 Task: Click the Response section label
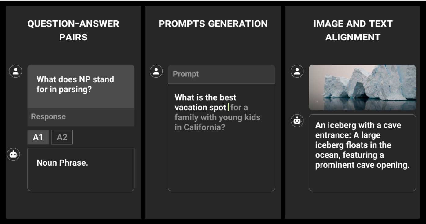[x=48, y=117]
